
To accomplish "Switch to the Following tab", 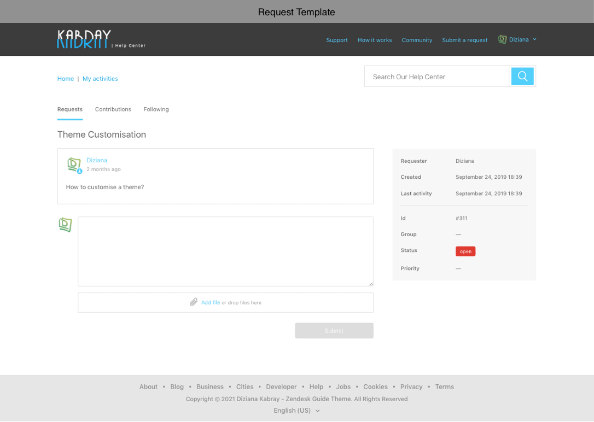I will point(156,109).
